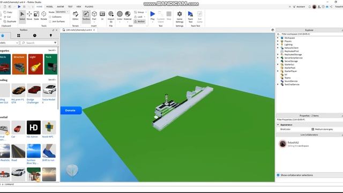Expand the Workspace node
343x193 pixels.
pyautogui.click(x=278, y=38)
